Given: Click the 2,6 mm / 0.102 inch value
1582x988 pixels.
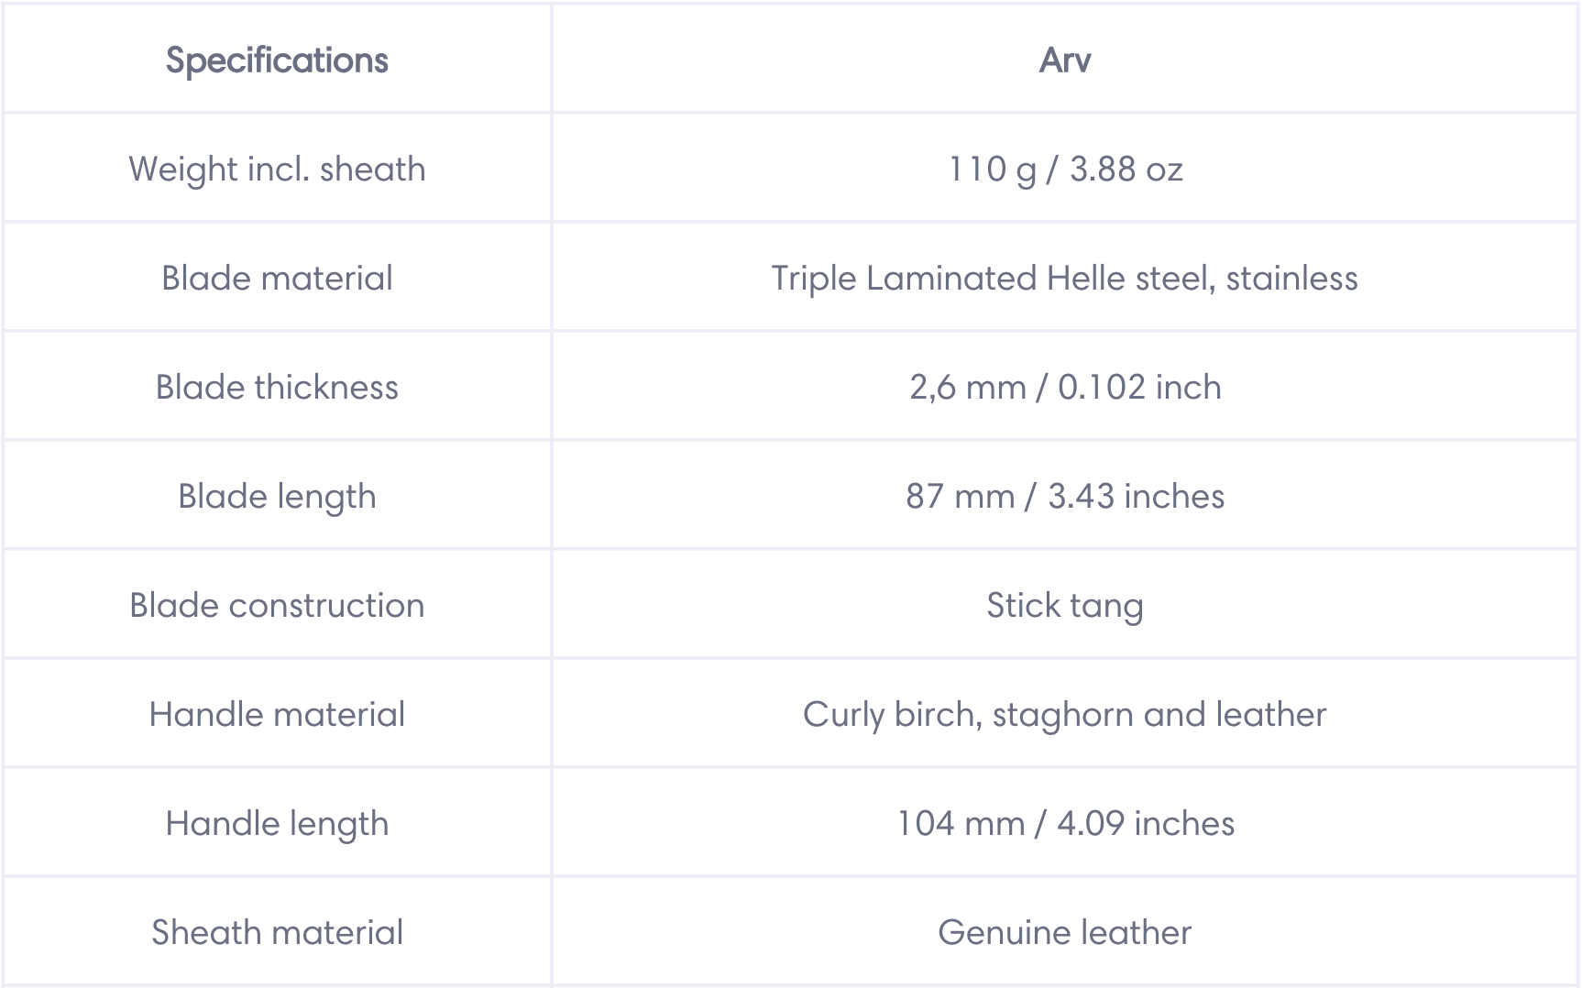Looking at the screenshot, I should tap(1065, 388).
